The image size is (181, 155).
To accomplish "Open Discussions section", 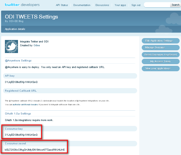I will (x=102, y=5).
